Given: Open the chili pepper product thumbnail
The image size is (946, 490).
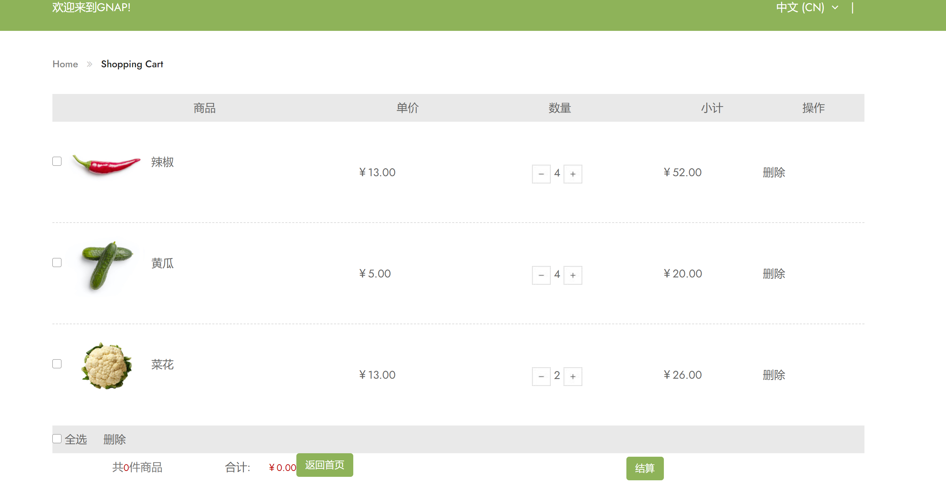Looking at the screenshot, I should pyautogui.click(x=106, y=164).
